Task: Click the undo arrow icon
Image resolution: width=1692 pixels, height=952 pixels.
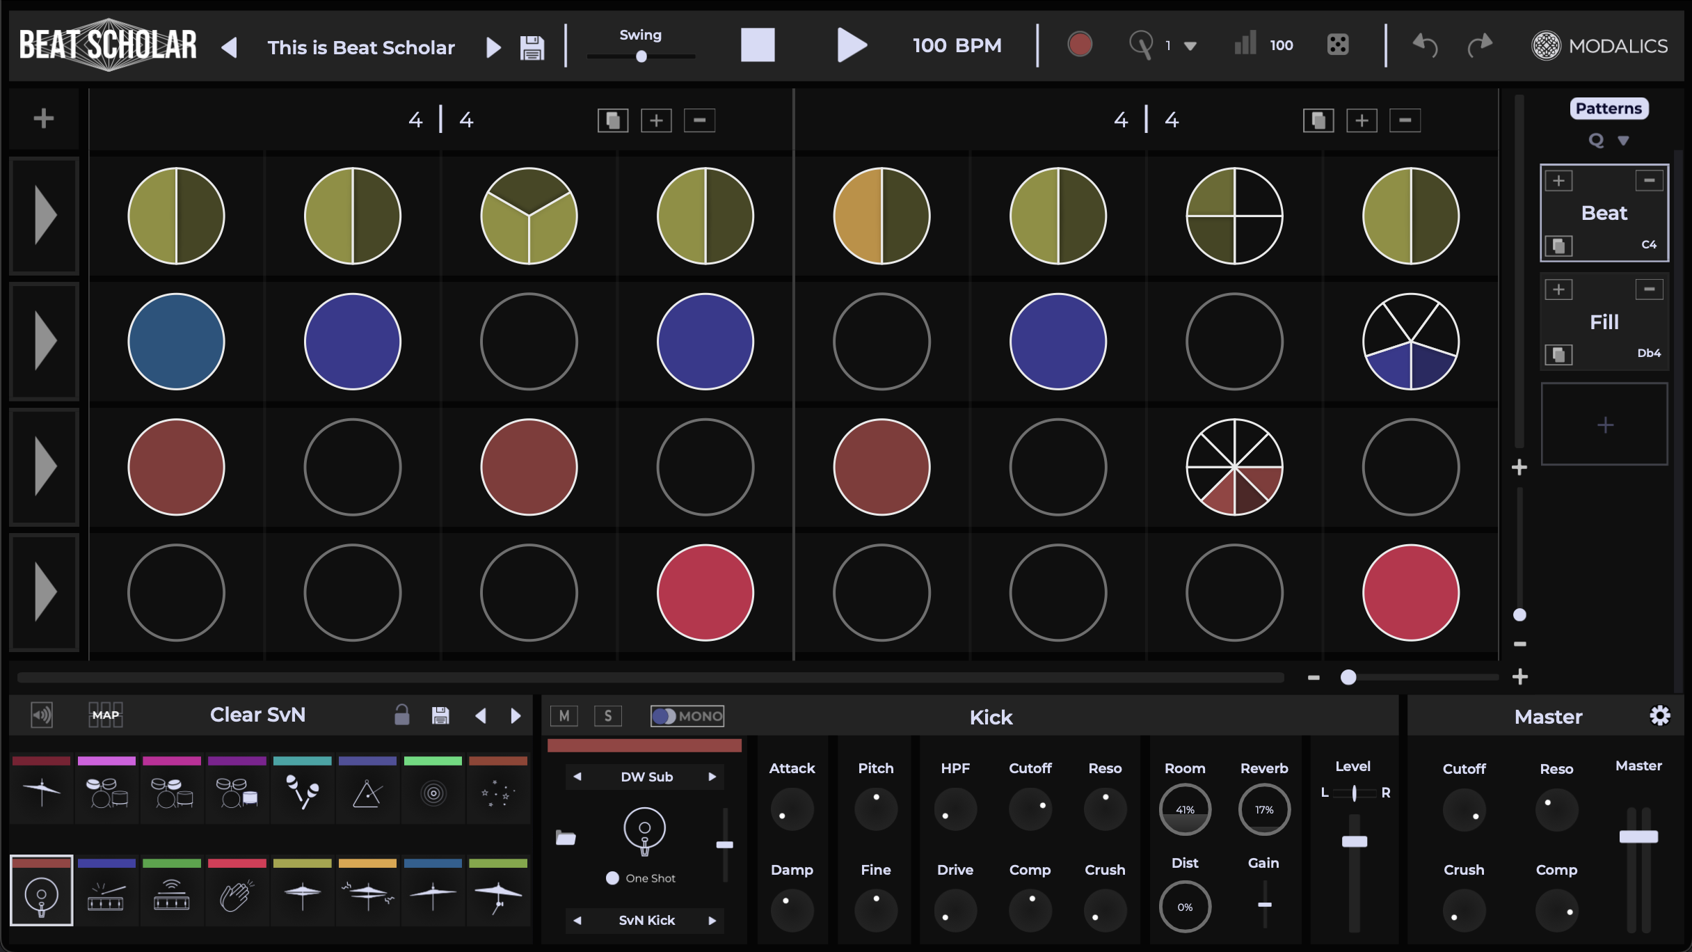Action: [x=1424, y=45]
